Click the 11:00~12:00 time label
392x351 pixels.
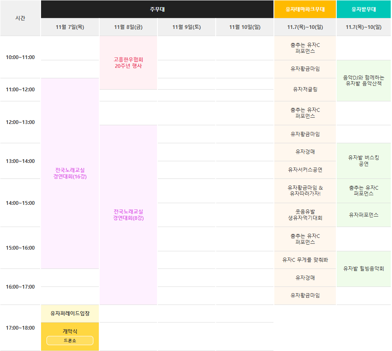click(x=20, y=90)
